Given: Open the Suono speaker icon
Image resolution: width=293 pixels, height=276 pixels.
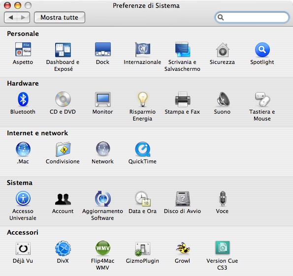Looking at the screenshot, I should click(223, 99).
